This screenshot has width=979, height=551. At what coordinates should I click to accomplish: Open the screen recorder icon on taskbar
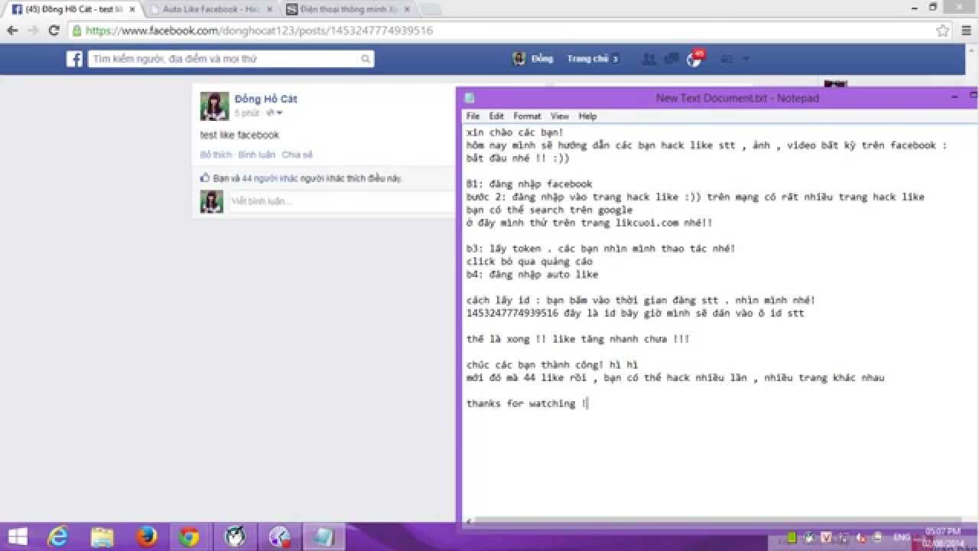[279, 536]
